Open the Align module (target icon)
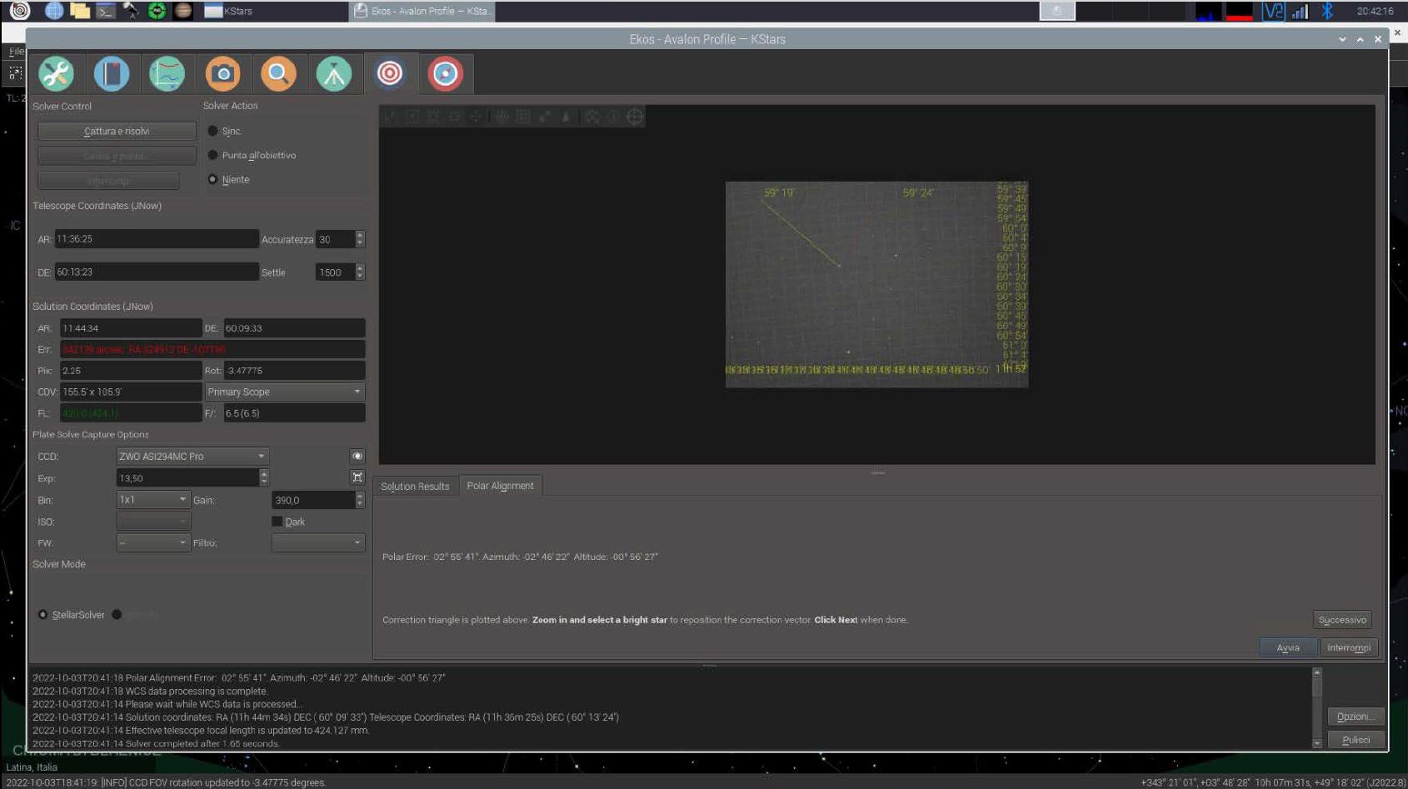This screenshot has width=1408, height=789. (x=390, y=74)
